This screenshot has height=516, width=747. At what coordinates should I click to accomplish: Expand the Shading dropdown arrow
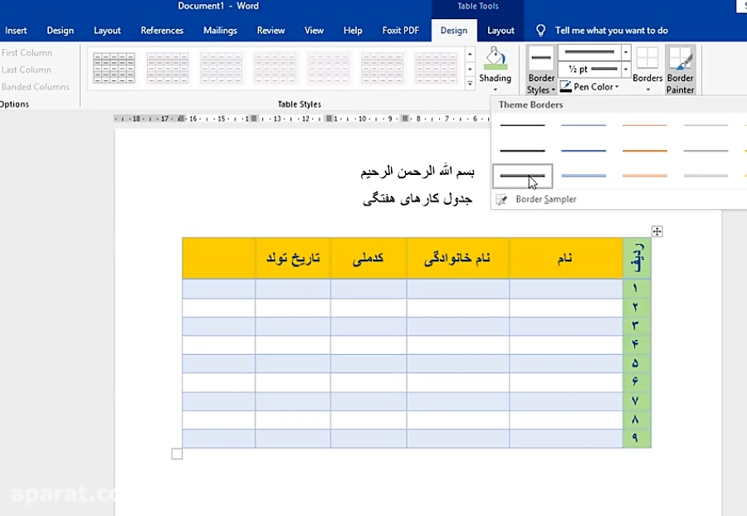tap(495, 90)
